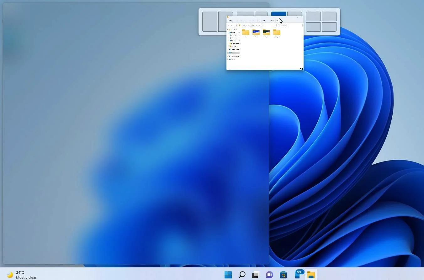
Task: Select the Paste icon in the toolbar
Action: tap(245, 20)
